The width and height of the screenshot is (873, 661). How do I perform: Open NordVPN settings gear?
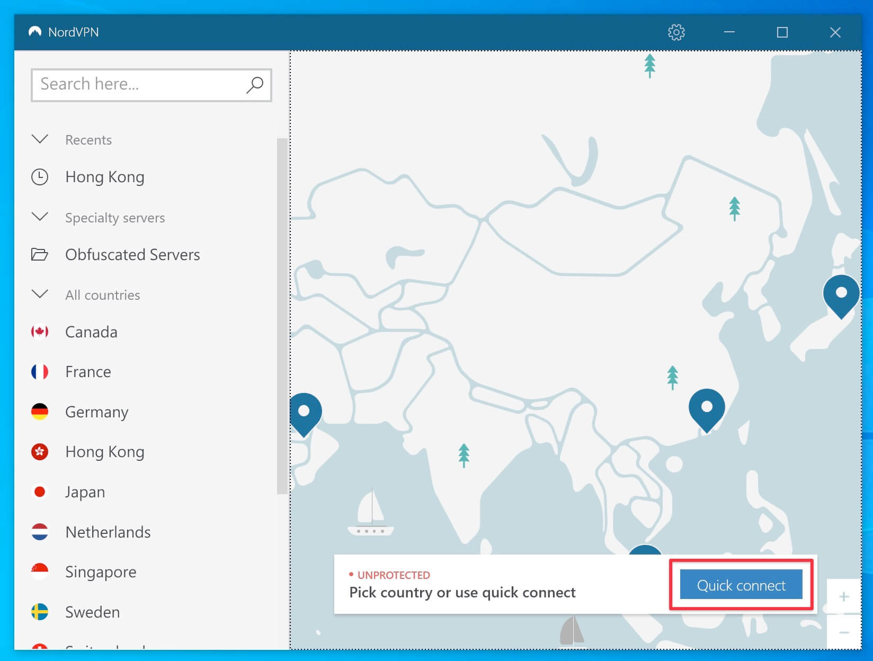(x=676, y=32)
